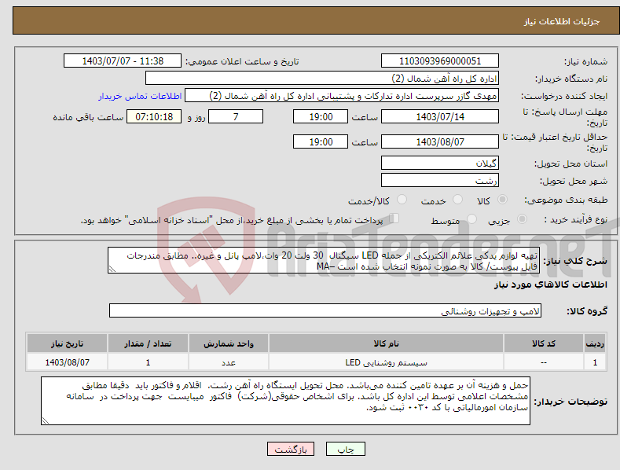Toggle Islamic treasury bonds payment checkbox
Screen dimensions: 620x470
pyautogui.click(x=394, y=218)
